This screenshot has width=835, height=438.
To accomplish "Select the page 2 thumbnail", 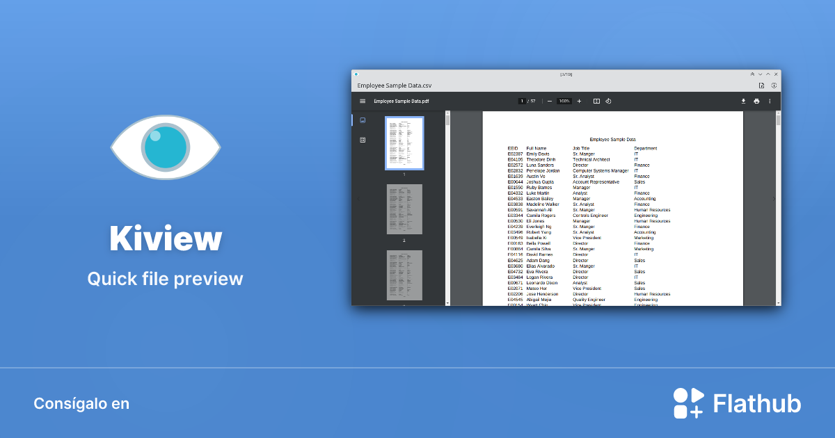I will [x=404, y=209].
